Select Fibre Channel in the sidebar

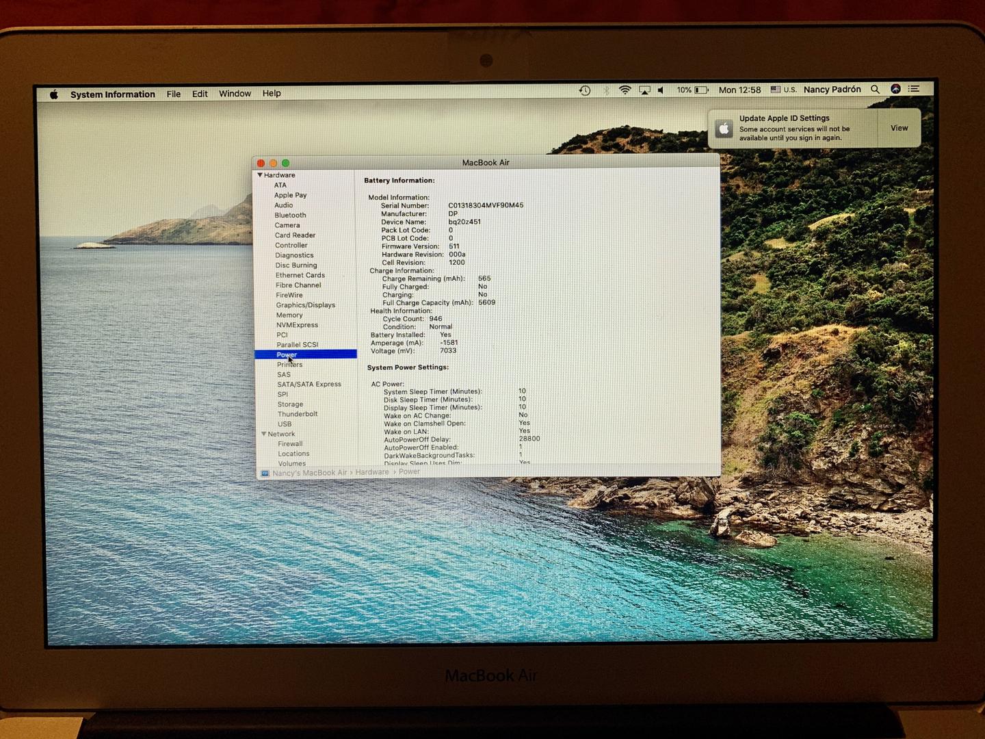tap(298, 285)
